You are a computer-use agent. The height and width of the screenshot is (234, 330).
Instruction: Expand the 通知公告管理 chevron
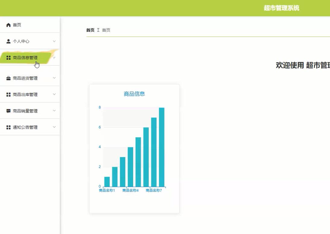[x=54, y=127]
